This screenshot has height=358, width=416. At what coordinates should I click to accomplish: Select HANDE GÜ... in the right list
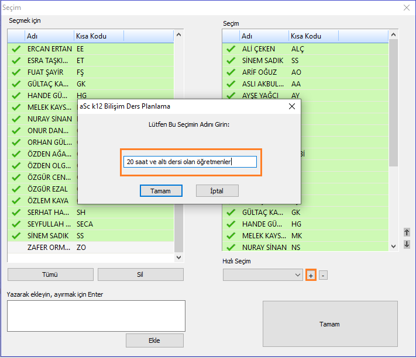pos(305,224)
